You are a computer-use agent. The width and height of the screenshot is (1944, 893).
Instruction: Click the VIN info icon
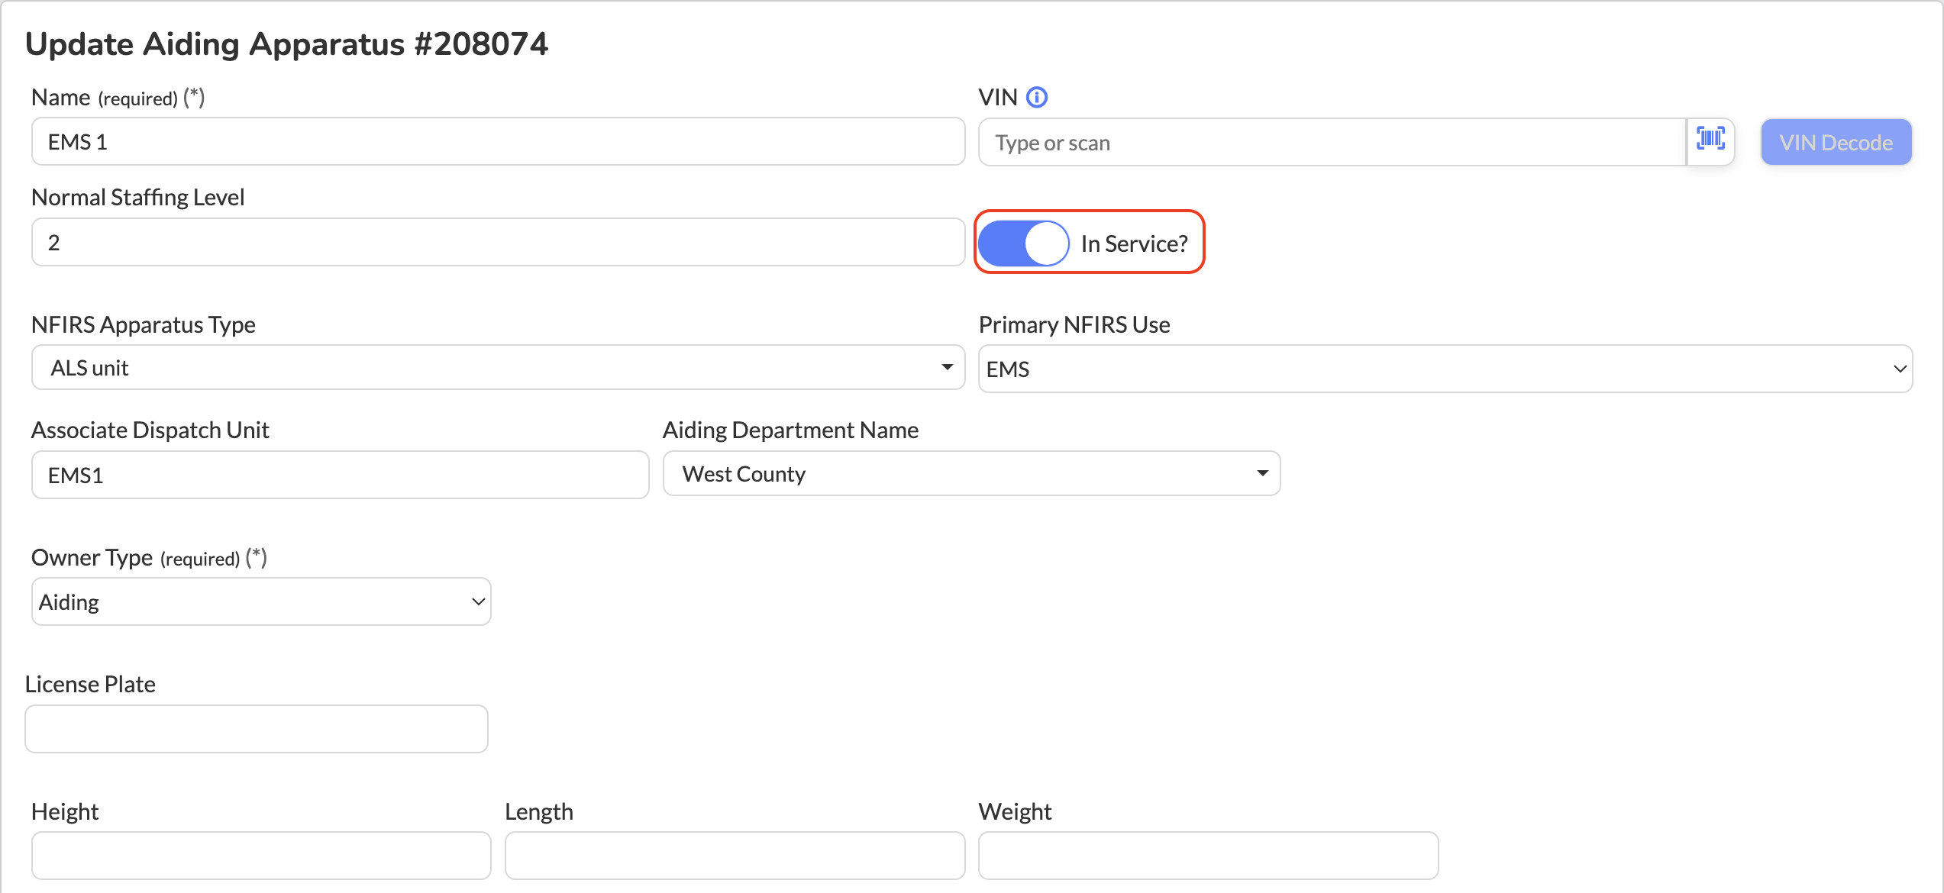coord(1036,98)
